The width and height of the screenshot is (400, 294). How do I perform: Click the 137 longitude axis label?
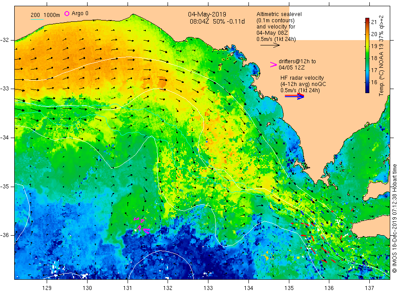(x=369, y=288)
